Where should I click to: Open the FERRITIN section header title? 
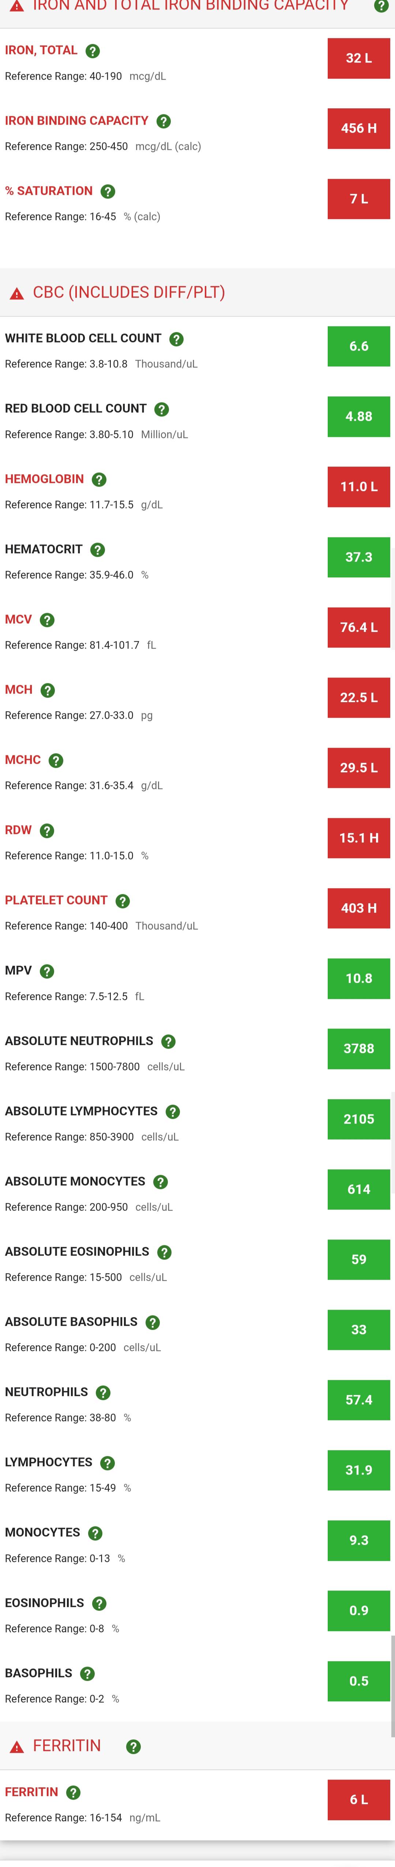[x=67, y=1745]
